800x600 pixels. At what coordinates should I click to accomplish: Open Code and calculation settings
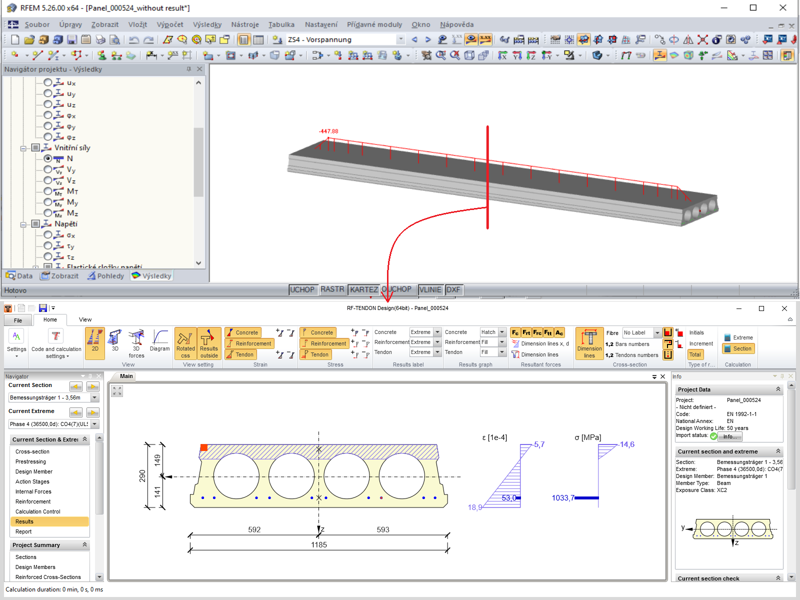tap(56, 343)
